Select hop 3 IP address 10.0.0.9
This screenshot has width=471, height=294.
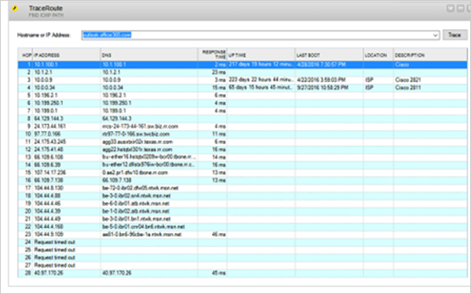(x=43, y=80)
